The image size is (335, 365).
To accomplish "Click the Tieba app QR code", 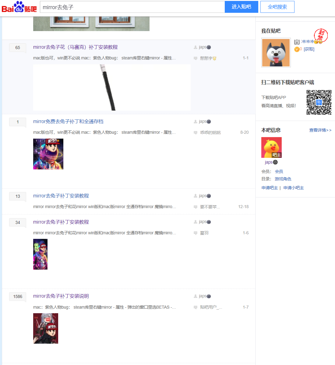I will point(319,102).
